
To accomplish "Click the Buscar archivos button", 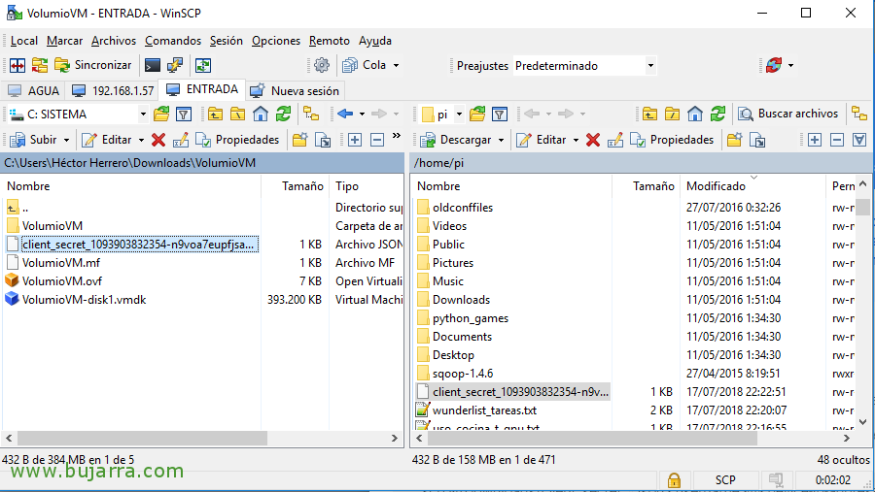I will coord(787,114).
